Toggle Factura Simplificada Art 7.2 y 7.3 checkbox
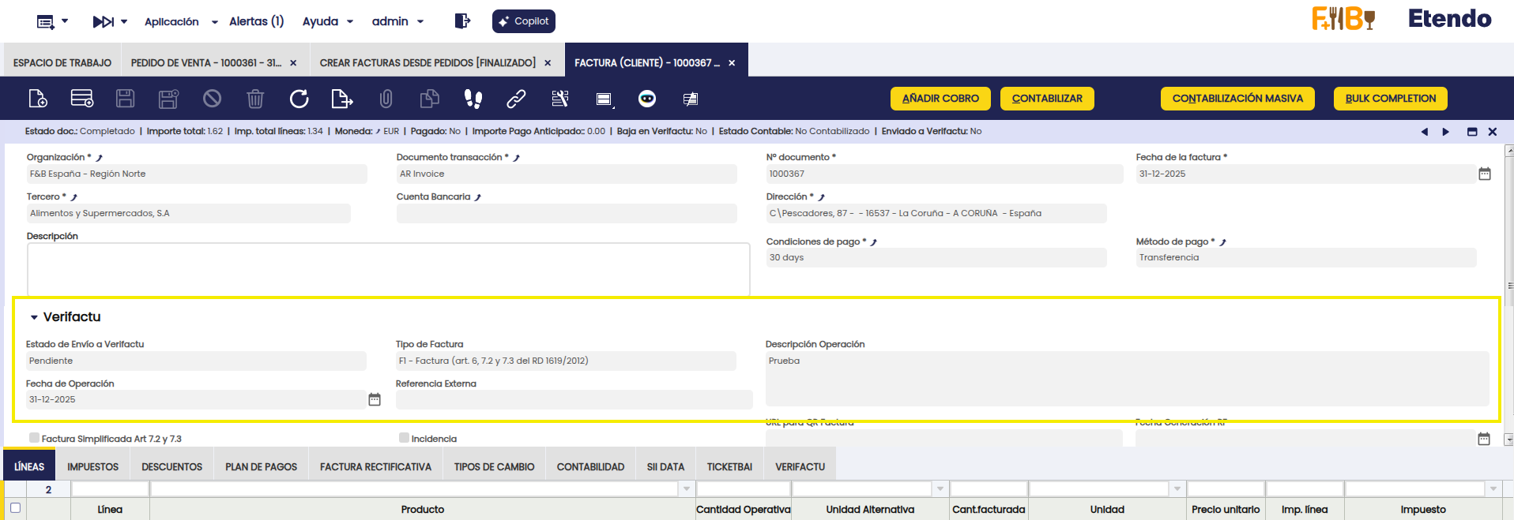 34,438
